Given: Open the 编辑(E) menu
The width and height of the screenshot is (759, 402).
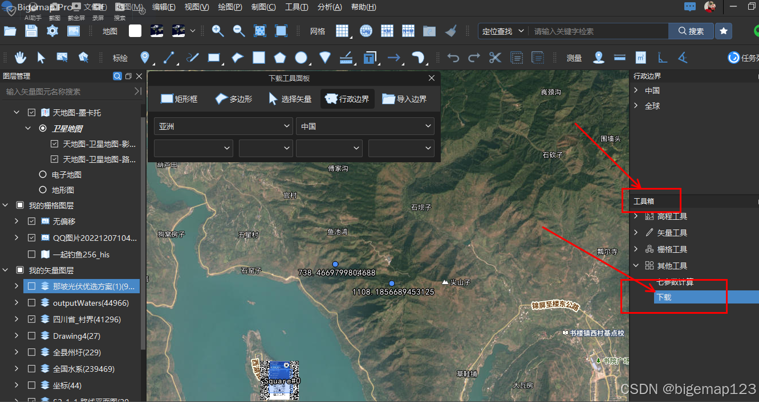Looking at the screenshot, I should pyautogui.click(x=164, y=7).
